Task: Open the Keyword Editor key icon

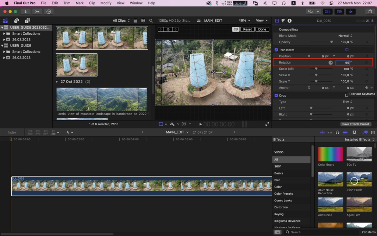Action: click(37, 11)
